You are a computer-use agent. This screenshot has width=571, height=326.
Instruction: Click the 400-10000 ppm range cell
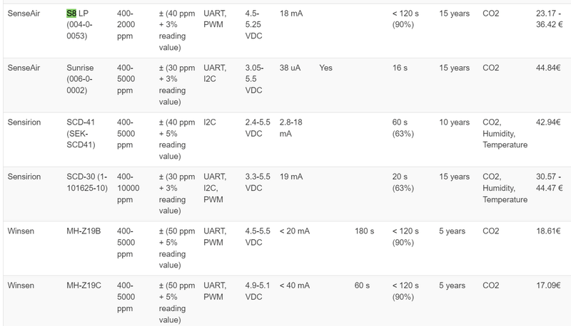pos(128,188)
